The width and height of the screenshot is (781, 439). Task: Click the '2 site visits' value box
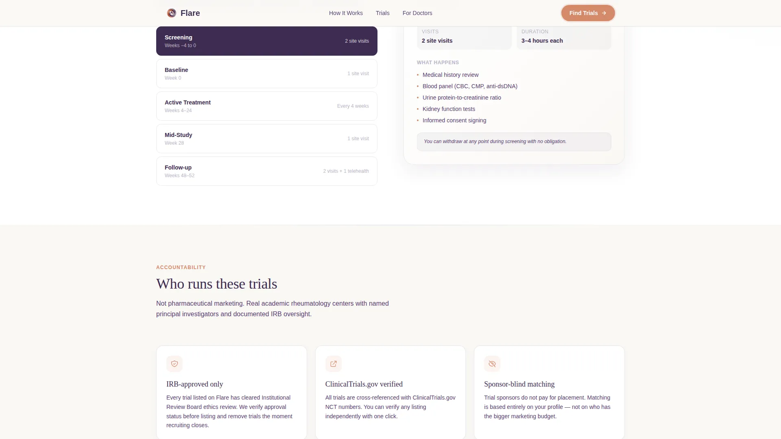464,37
